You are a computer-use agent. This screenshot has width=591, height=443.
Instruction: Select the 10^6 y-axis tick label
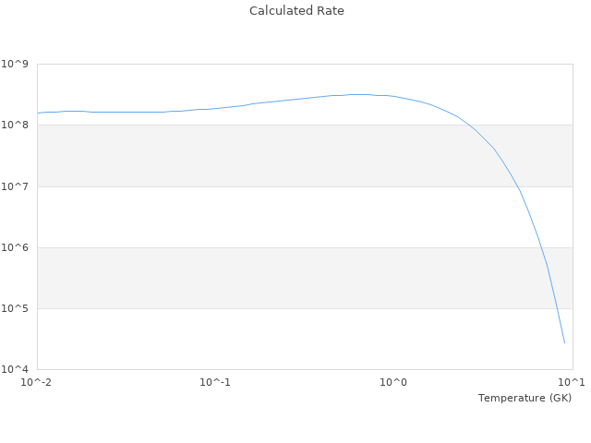17,247
